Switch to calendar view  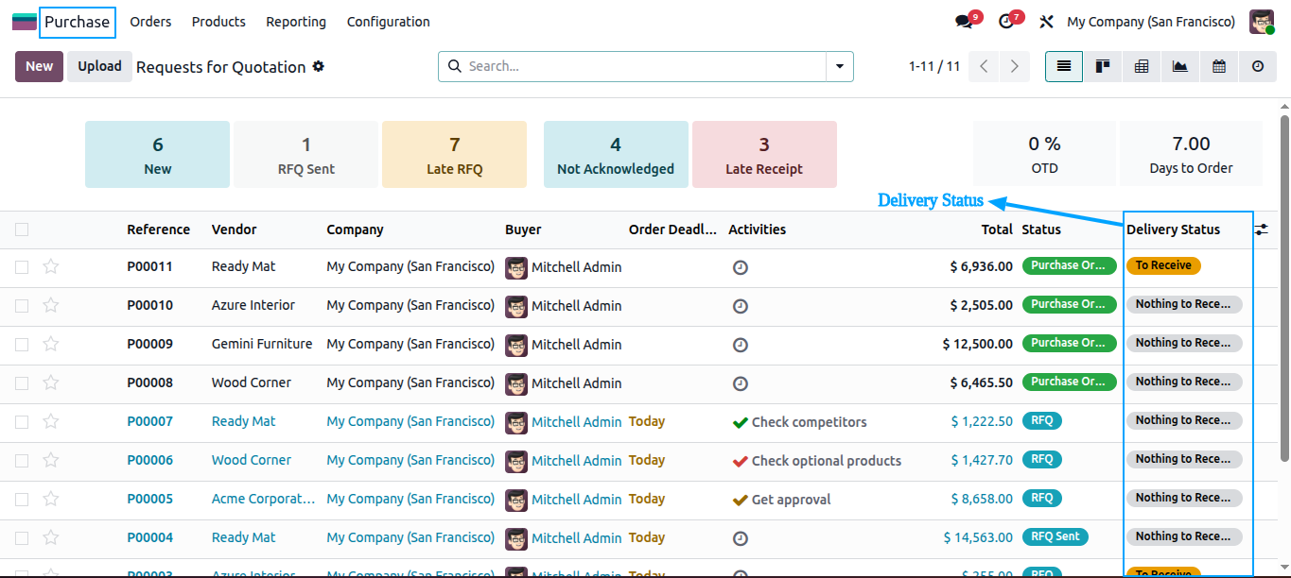click(x=1219, y=66)
